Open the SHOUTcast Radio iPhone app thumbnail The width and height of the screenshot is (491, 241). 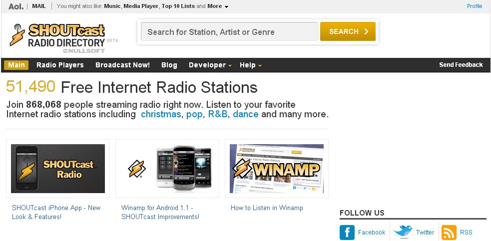[x=58, y=168]
